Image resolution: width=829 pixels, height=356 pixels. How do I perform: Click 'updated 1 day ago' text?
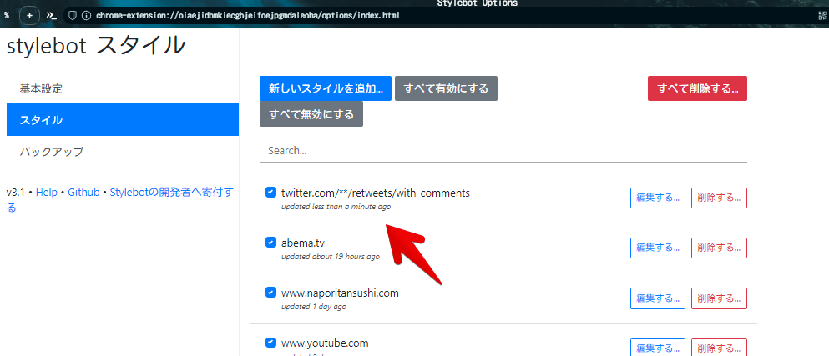314,306
